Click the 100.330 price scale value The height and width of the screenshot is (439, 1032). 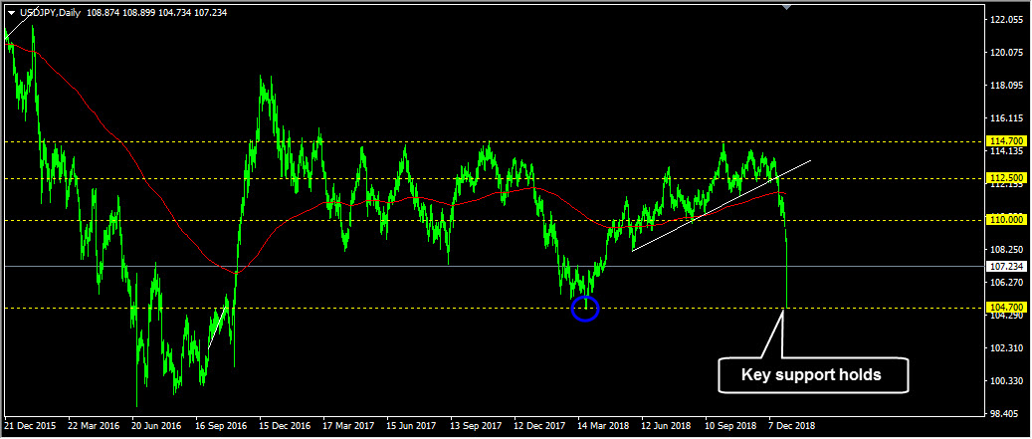point(1006,381)
